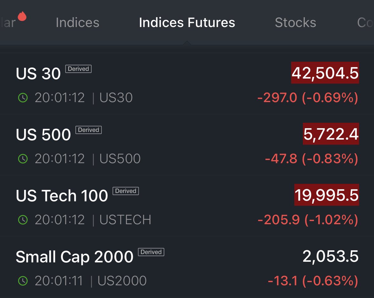Viewport: 374px width, 298px height.
Task: Click Derived badge beside Small Cap 2000
Action: [151, 252]
